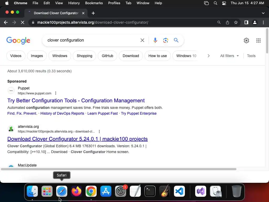Click the Google logo
Image resolution: width=269 pixels, height=202 pixels.
[18, 41]
